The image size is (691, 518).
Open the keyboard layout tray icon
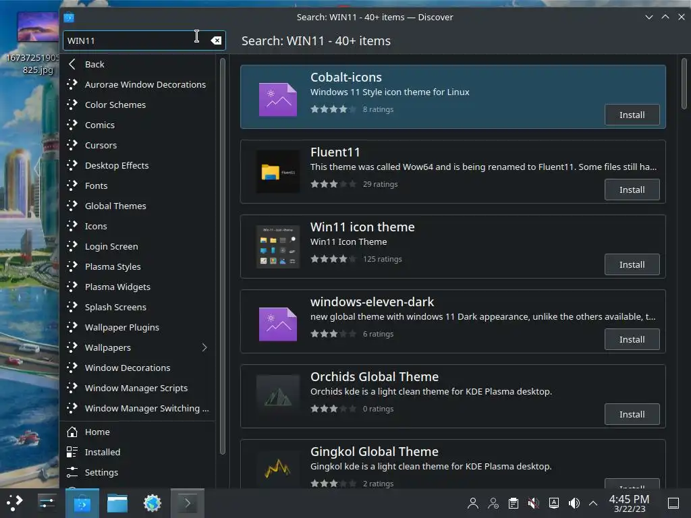click(x=554, y=503)
